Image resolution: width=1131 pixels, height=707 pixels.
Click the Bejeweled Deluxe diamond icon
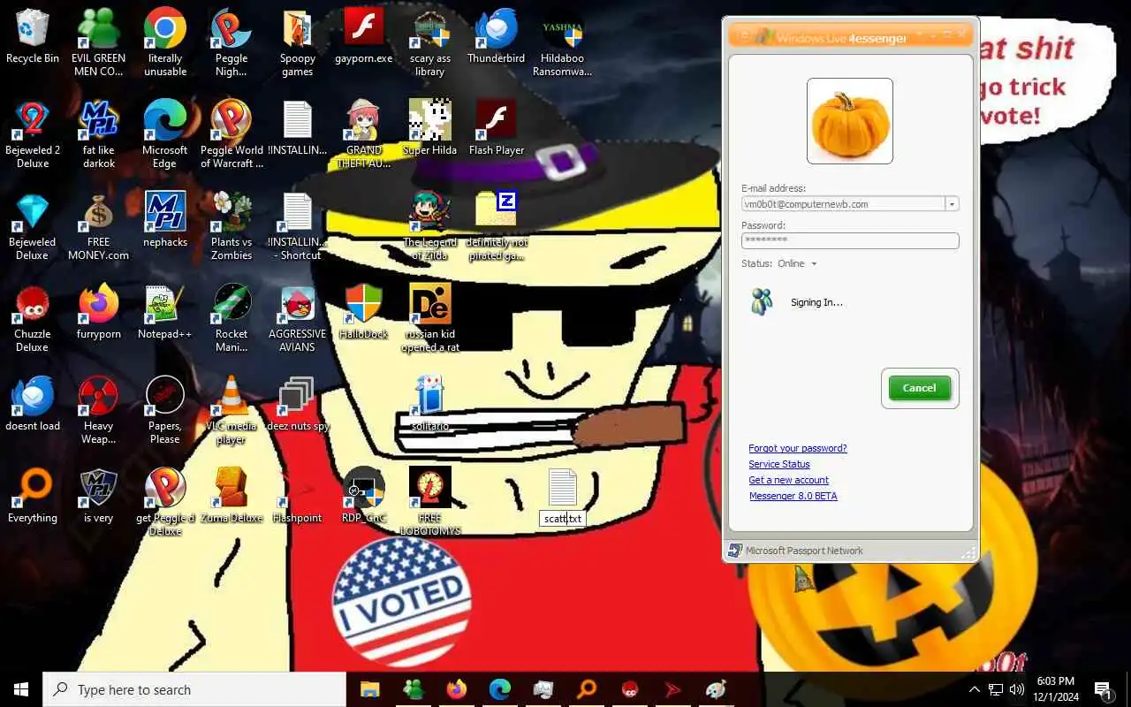coord(33,225)
